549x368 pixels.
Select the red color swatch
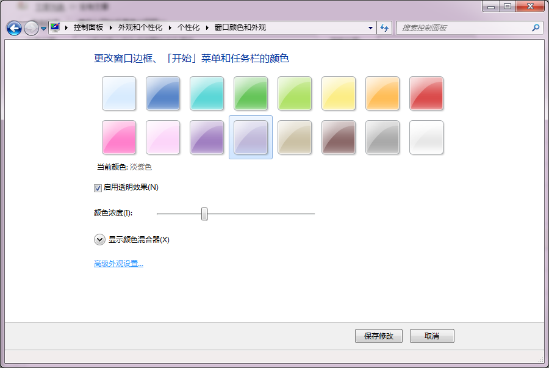426,93
